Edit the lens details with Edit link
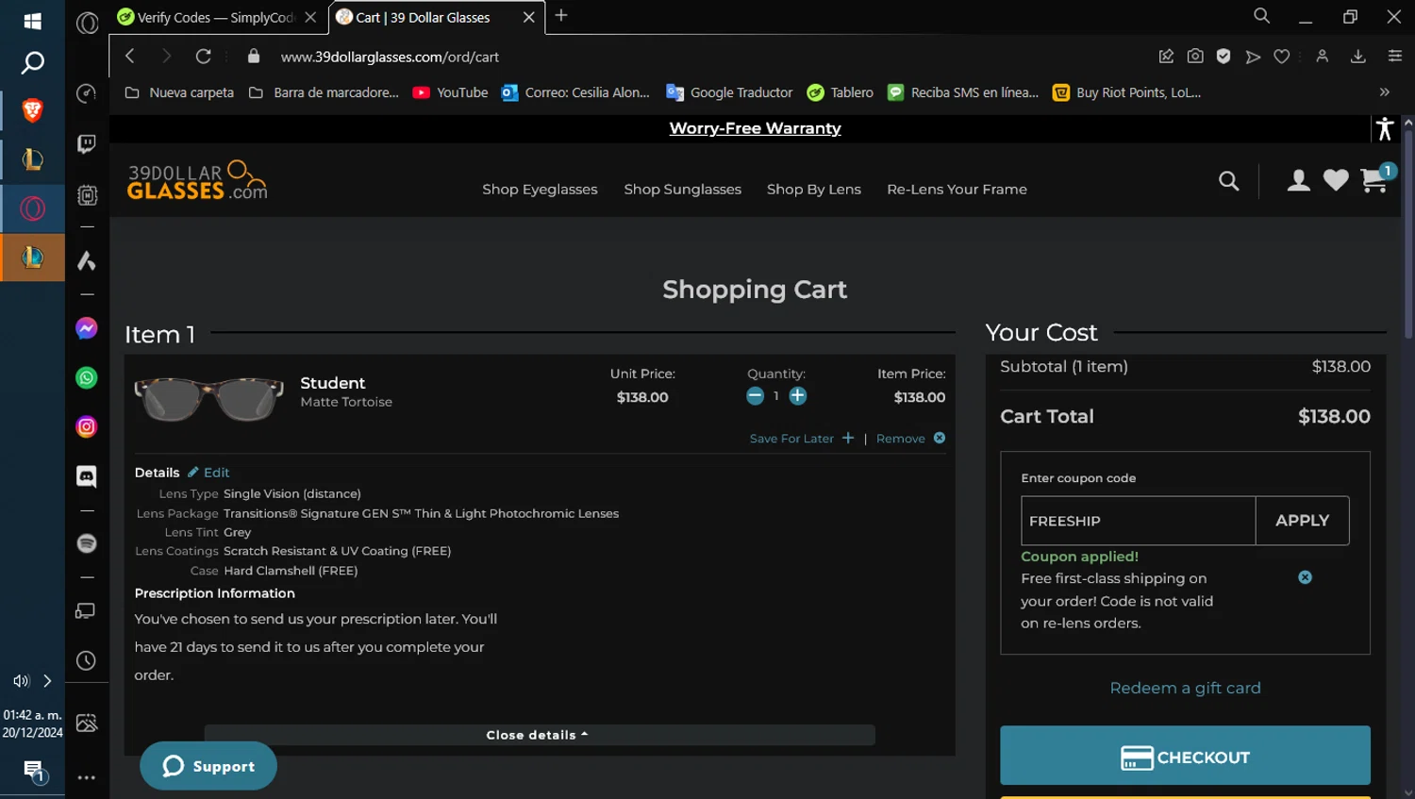Viewport: 1415px width, 799px height. click(208, 473)
